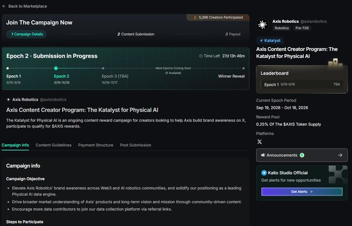Click date range Sep 19, 2026 - Oct 18, 2026
This screenshot has width=352, height=226.
pyautogui.click(x=282, y=108)
